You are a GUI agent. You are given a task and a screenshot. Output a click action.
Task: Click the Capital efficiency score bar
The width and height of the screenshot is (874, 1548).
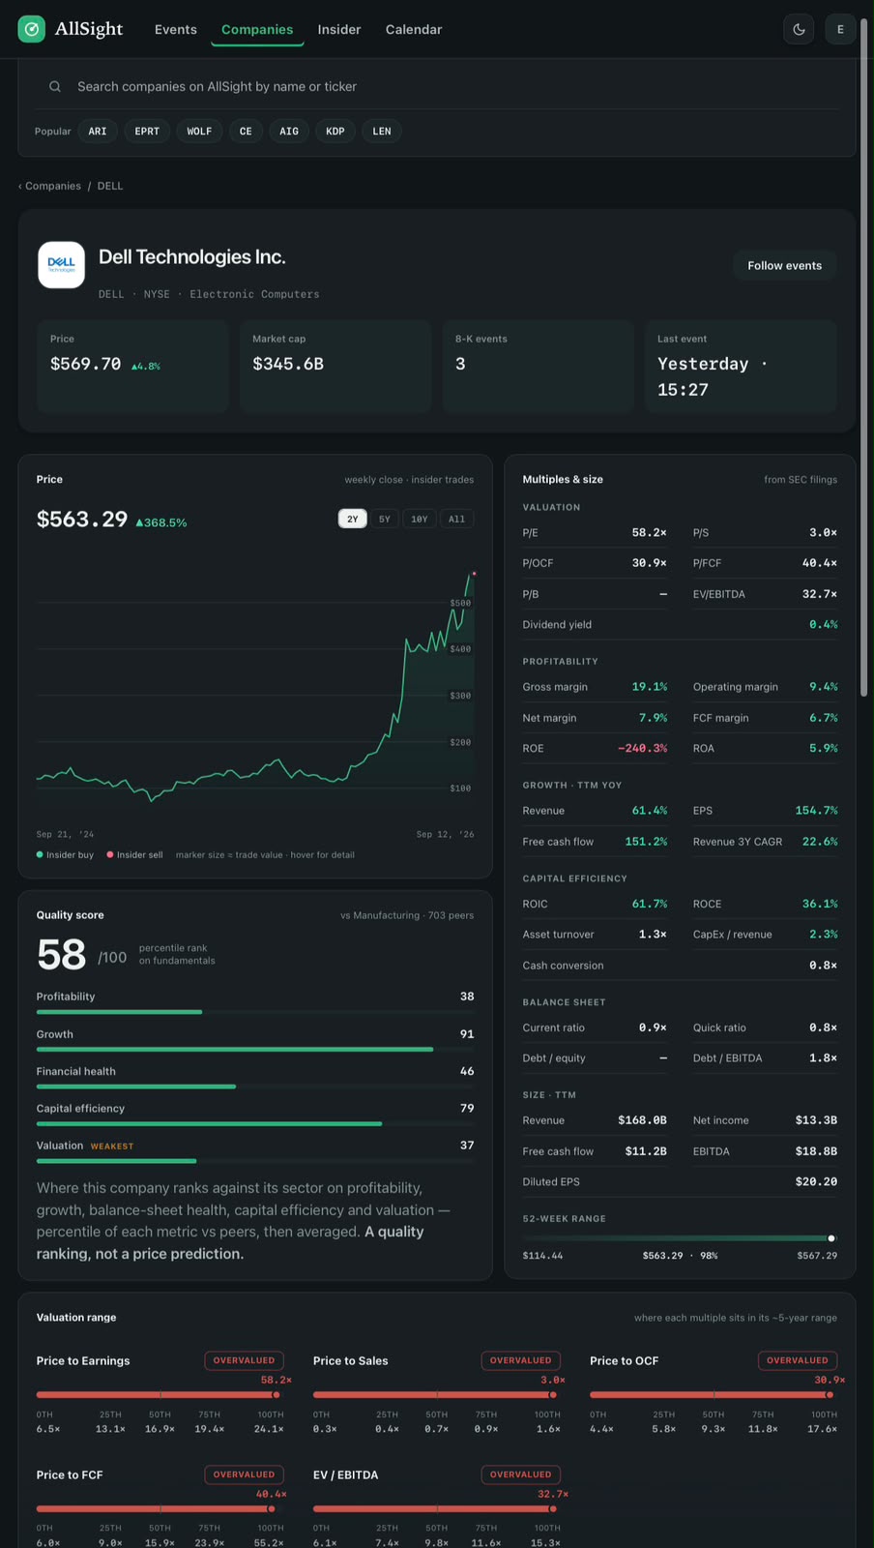[x=255, y=1123]
